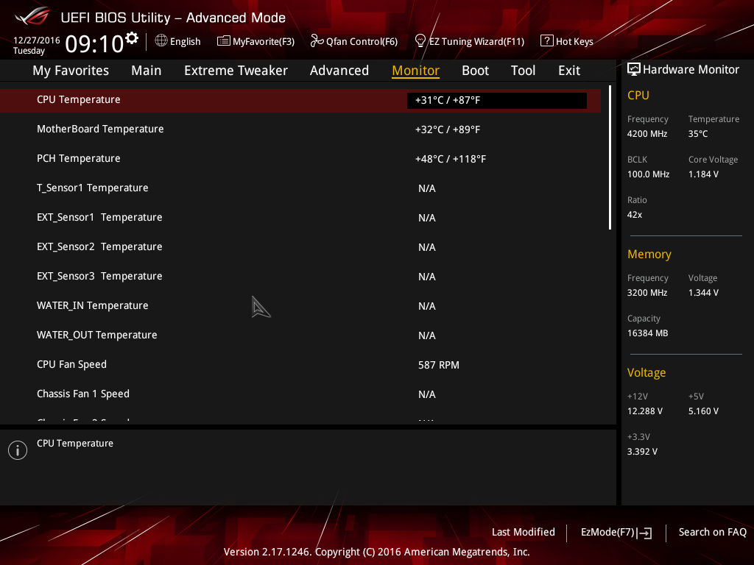The width and height of the screenshot is (754, 565).
Task: Select EXT_Sensor2 Temperature row
Action: (300, 247)
